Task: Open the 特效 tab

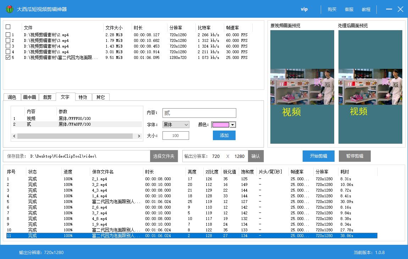Action: tap(83, 97)
